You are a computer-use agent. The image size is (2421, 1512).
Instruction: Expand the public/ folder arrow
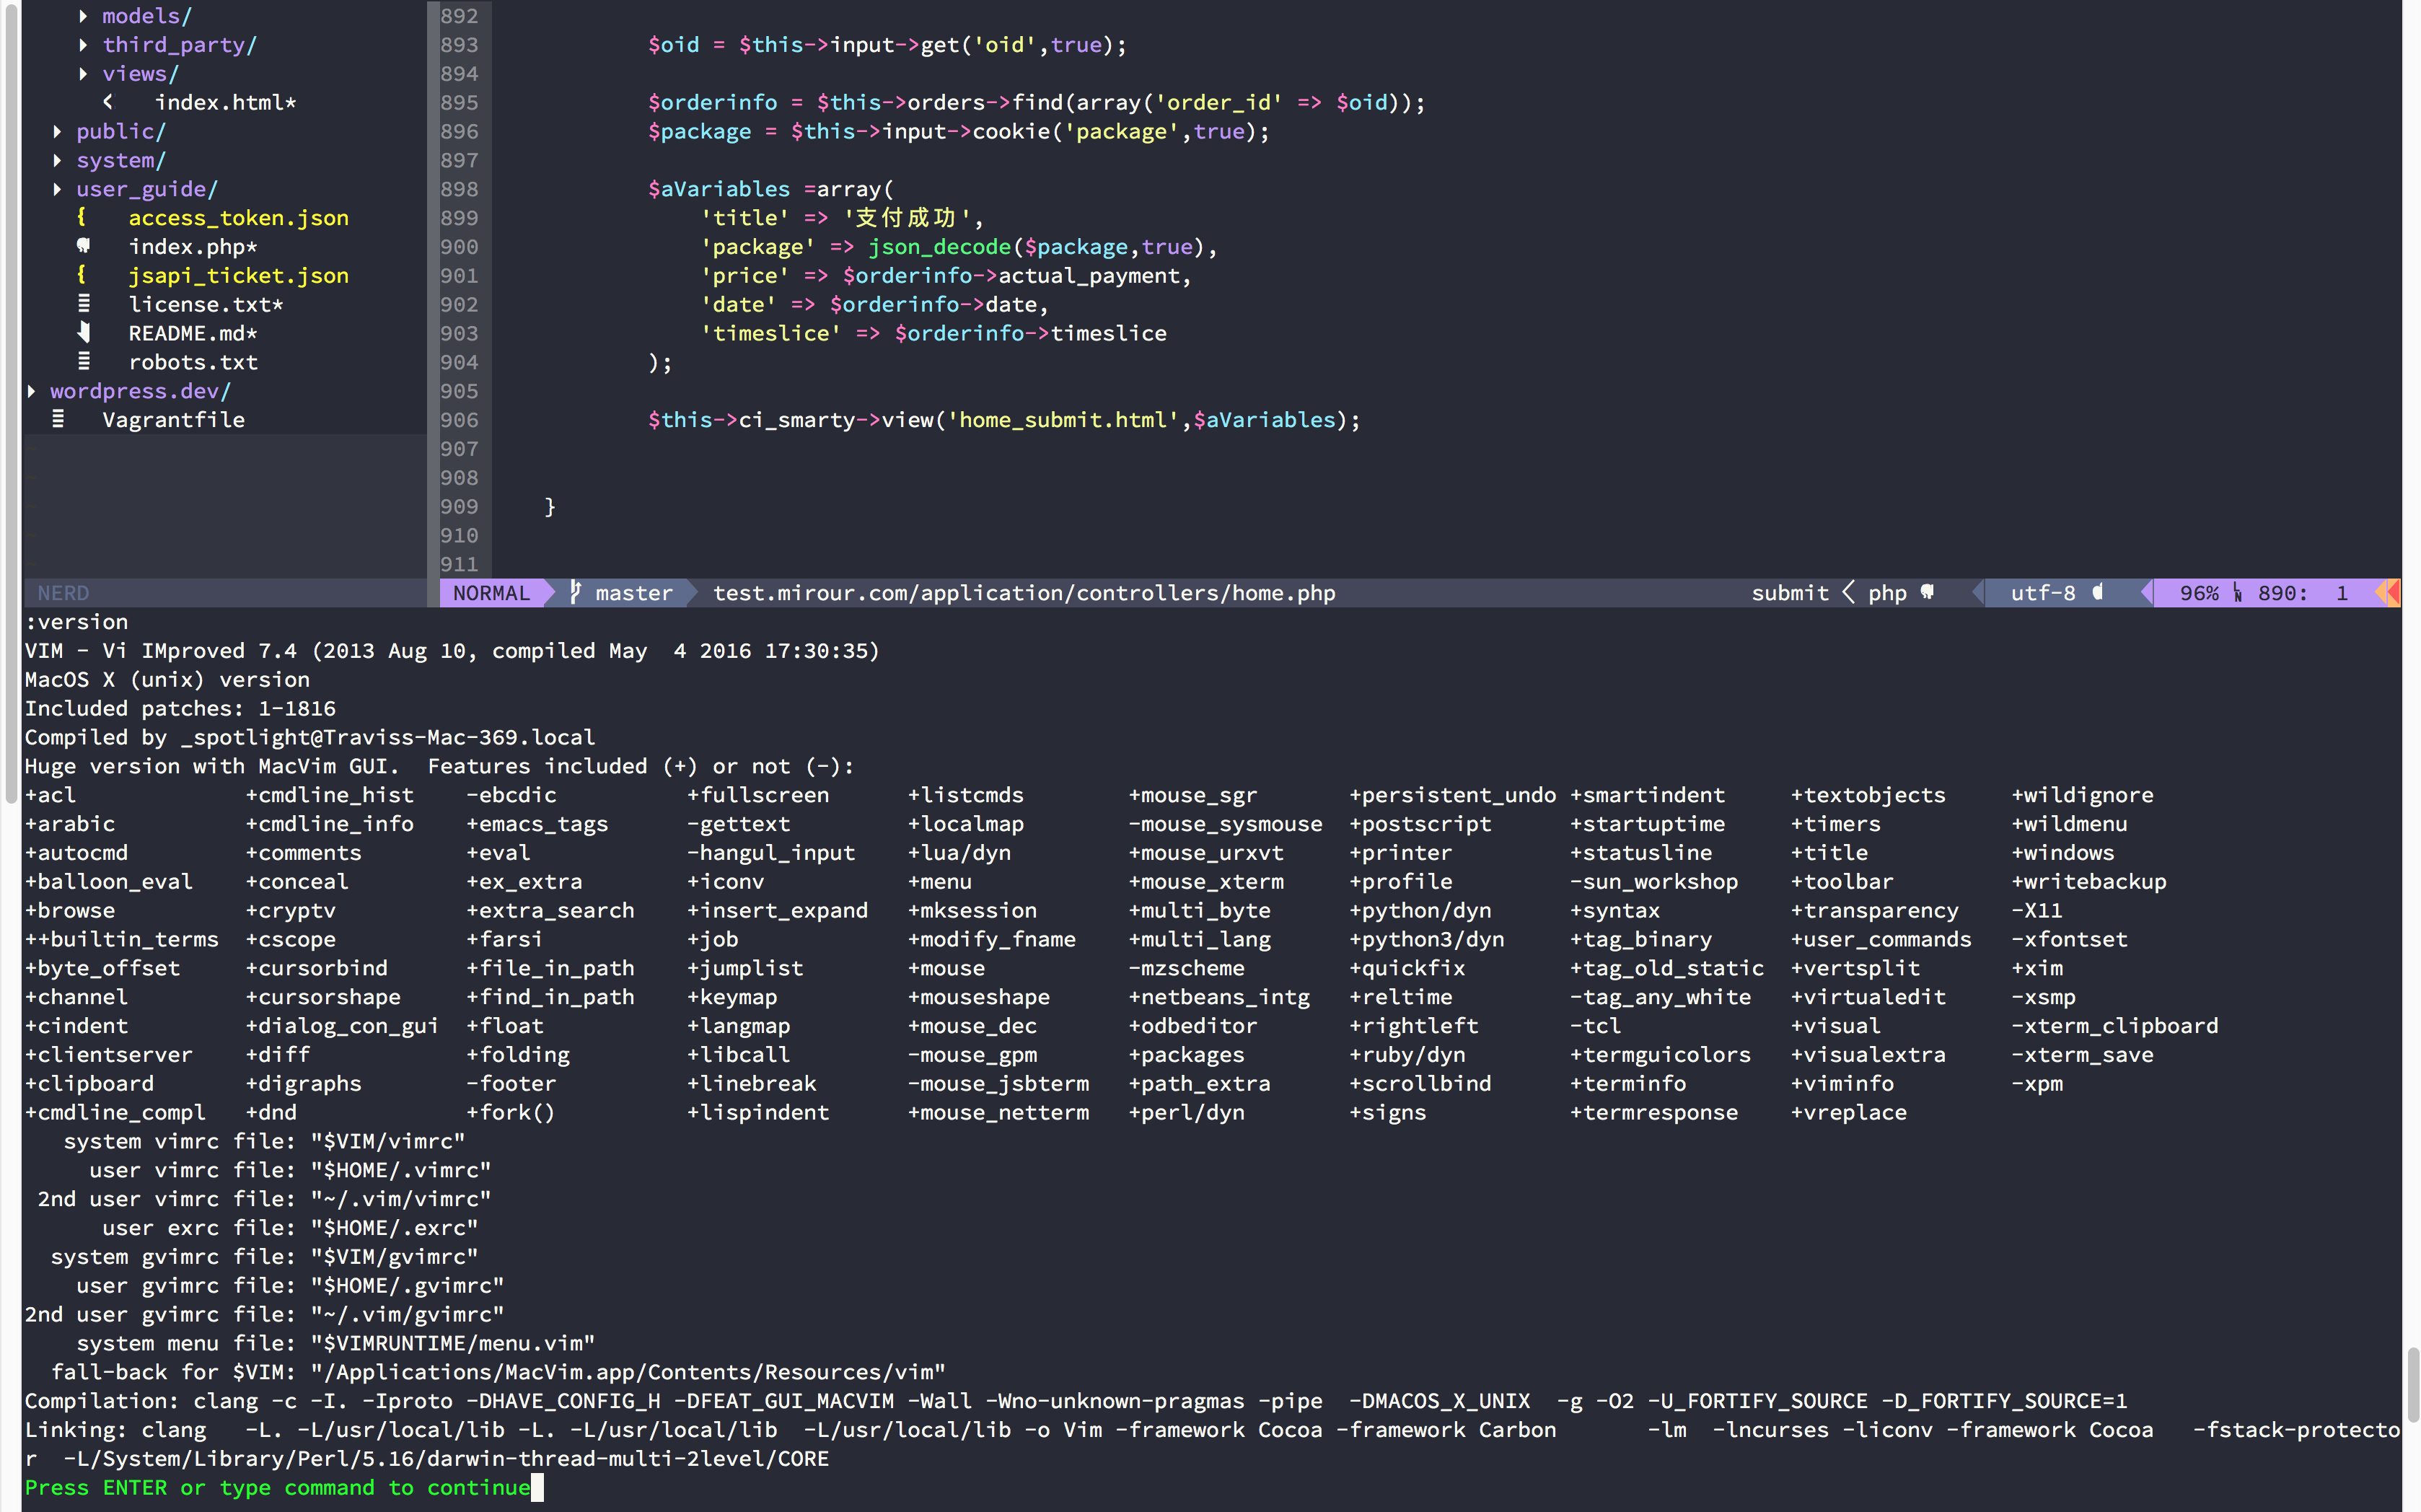click(x=57, y=132)
